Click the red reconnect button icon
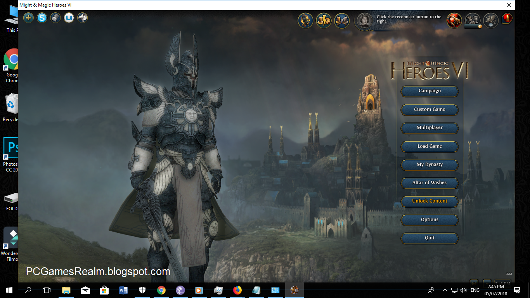 click(x=454, y=21)
